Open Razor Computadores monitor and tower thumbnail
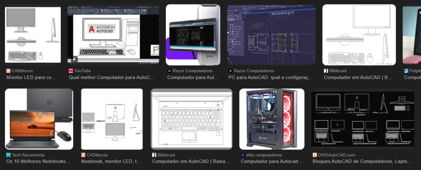 [193, 35]
